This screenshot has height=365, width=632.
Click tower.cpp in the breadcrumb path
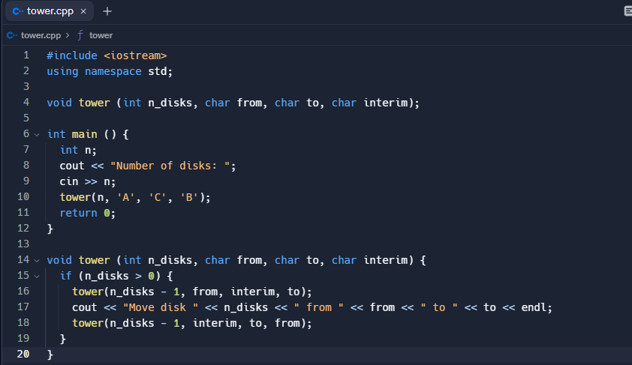coord(41,35)
